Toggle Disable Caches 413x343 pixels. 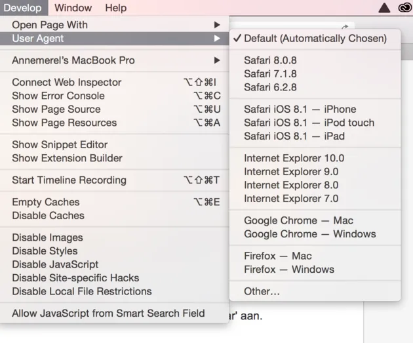tap(114, 216)
